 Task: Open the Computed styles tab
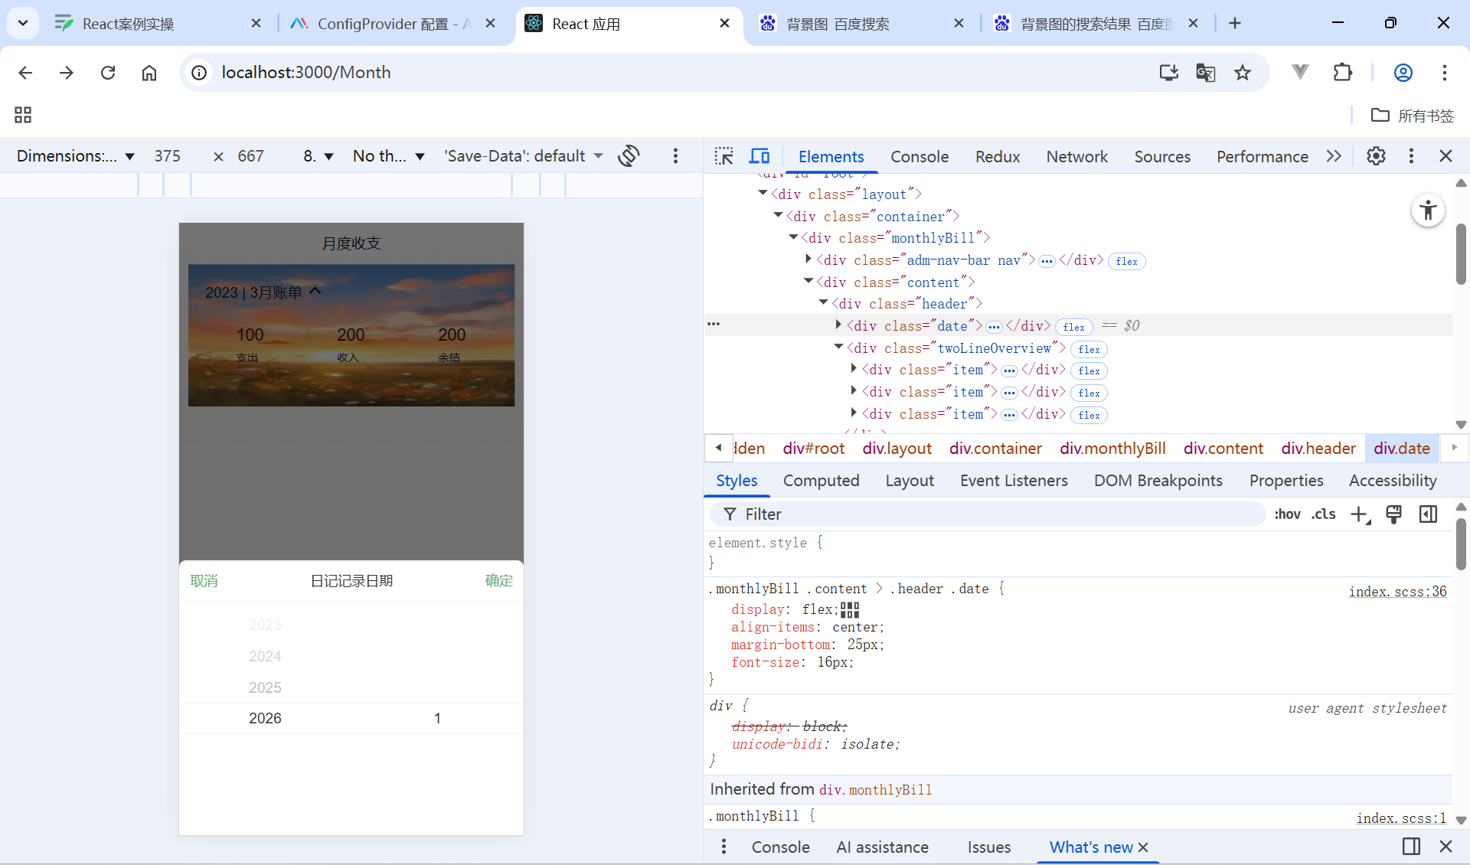pos(821,481)
